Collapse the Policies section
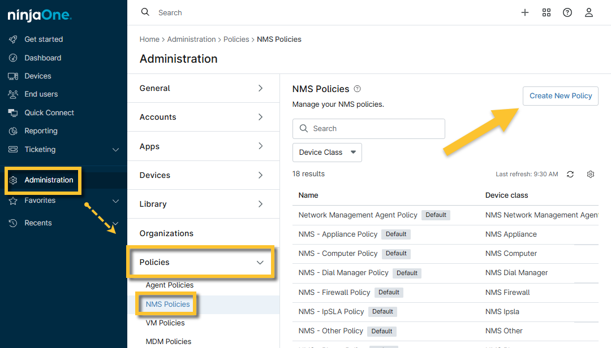Screen dimensions: 611x348 point(260,262)
